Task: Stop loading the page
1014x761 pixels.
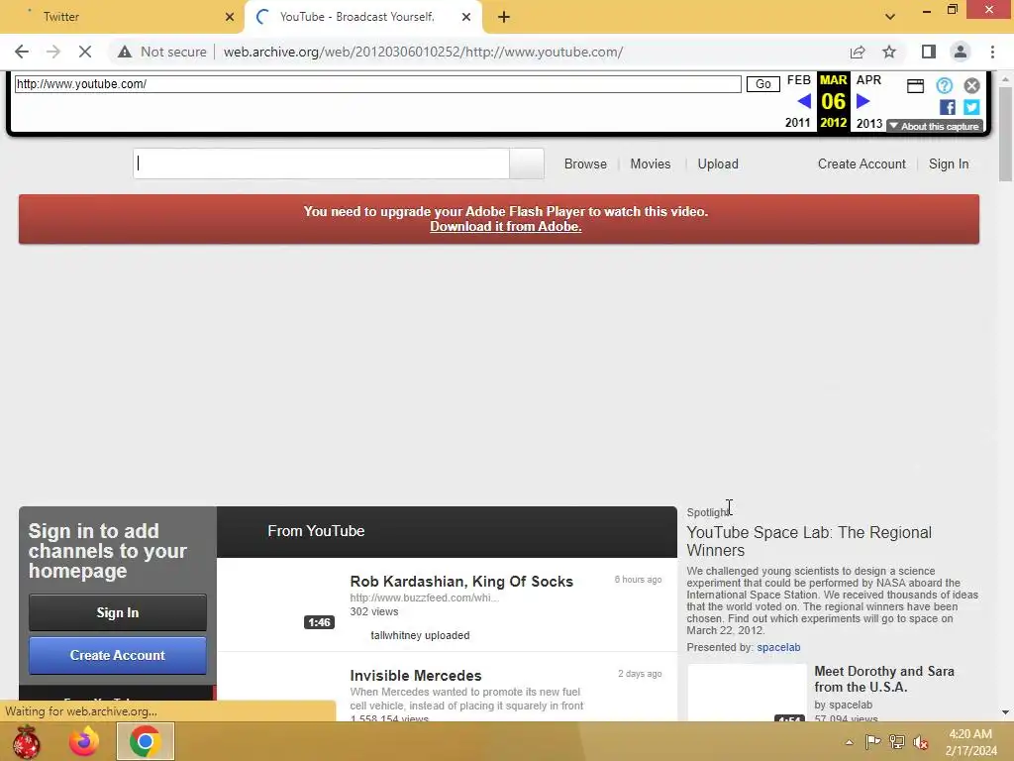Action: click(x=85, y=52)
